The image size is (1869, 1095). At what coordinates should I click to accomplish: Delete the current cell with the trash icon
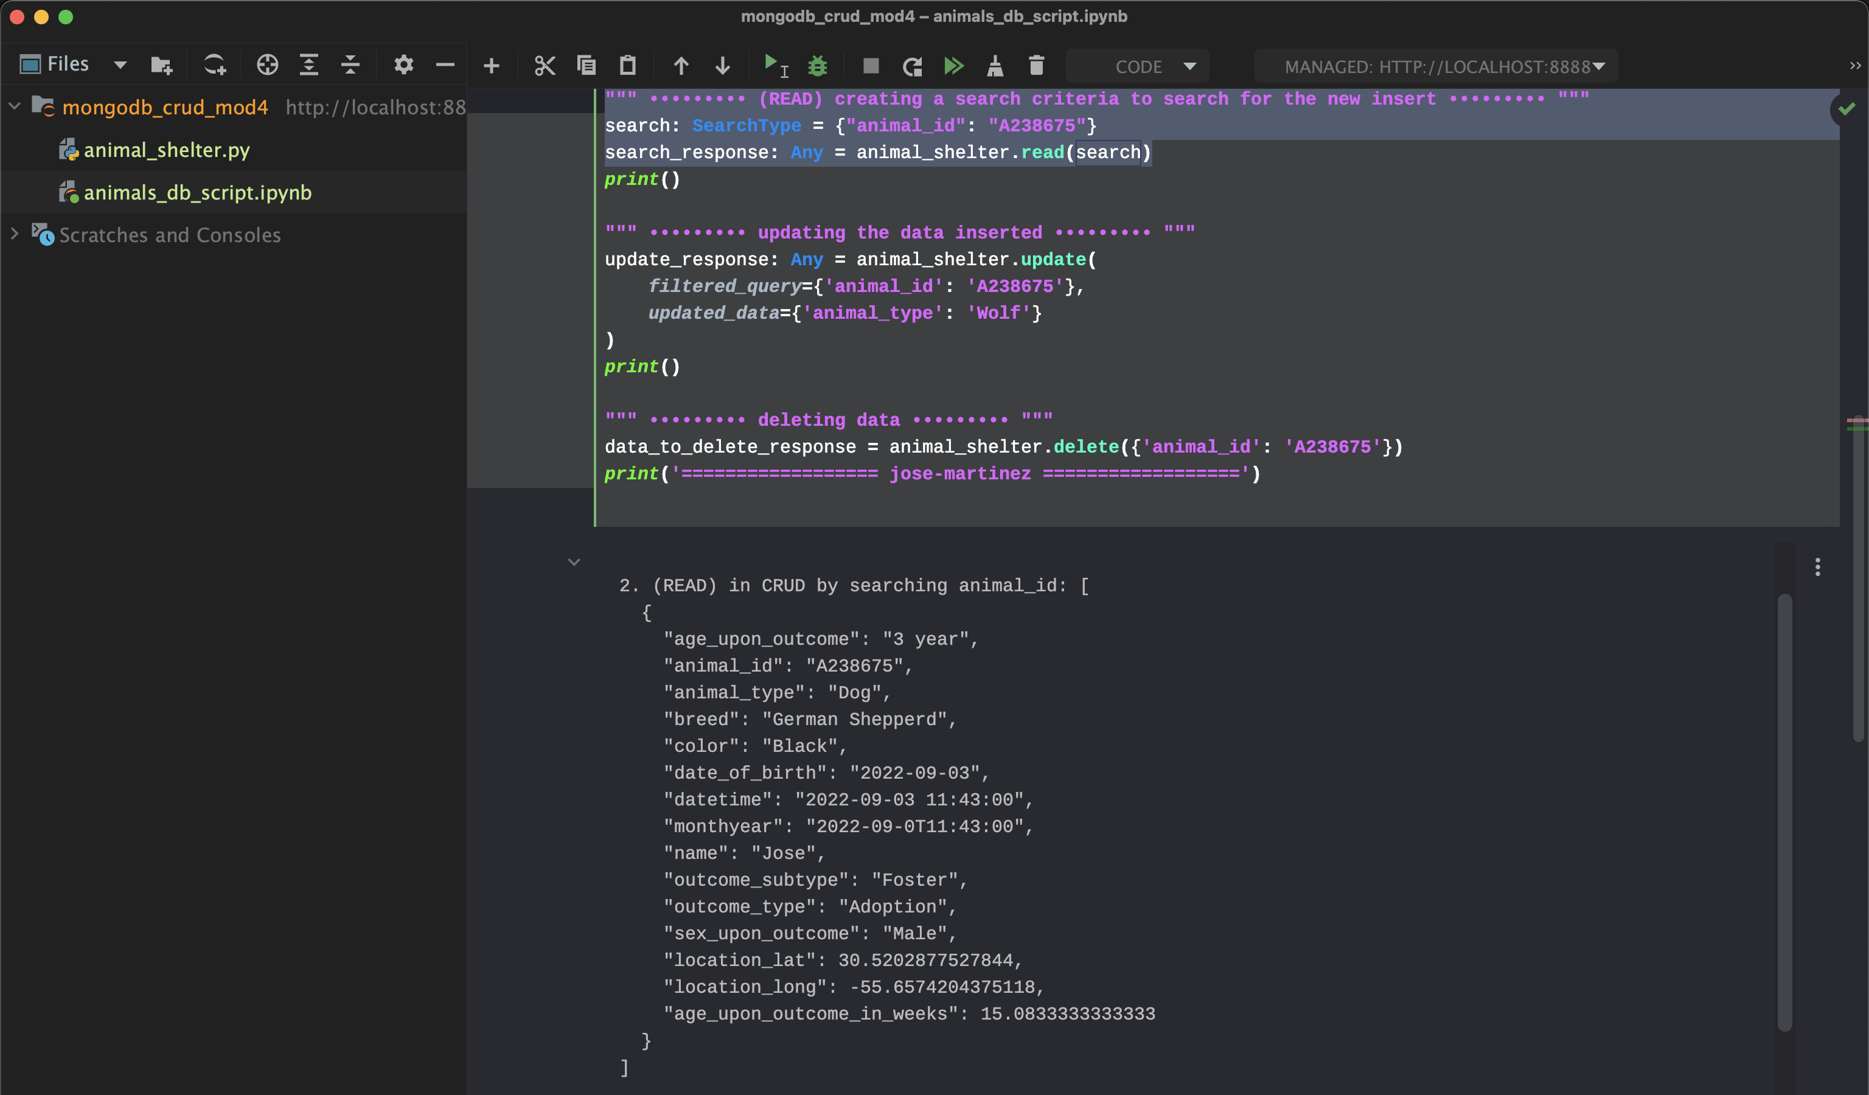(1036, 65)
